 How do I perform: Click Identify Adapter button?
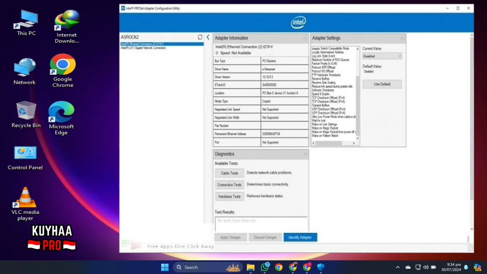coord(300,237)
